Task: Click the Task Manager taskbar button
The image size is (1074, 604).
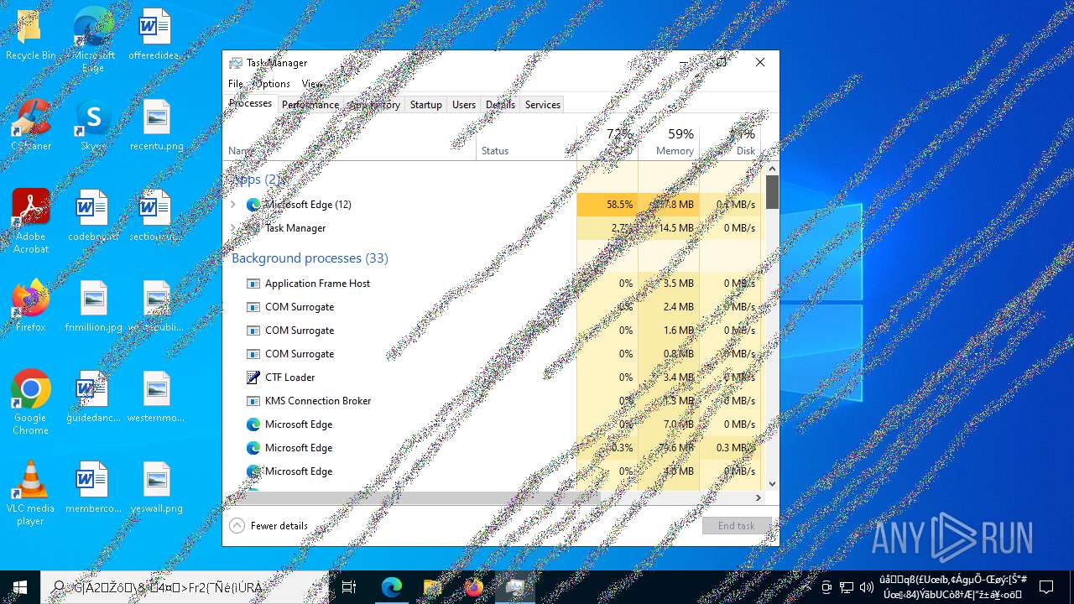Action: tap(514, 587)
